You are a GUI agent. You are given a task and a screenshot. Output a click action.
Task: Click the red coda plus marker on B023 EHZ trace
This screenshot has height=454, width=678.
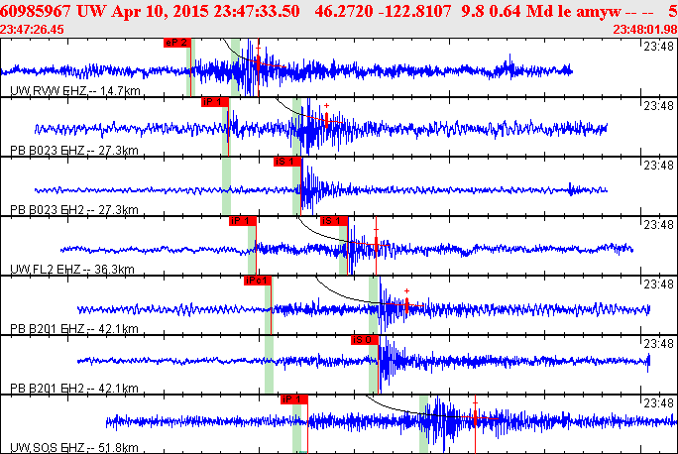[326, 105]
